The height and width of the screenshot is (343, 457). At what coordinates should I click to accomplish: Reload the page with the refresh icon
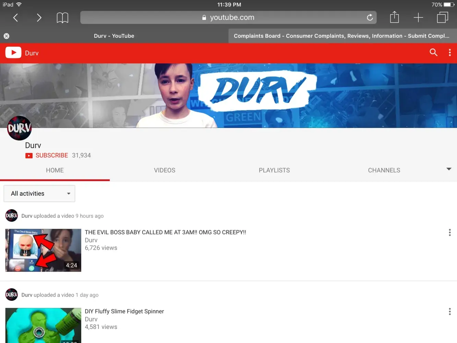370,17
